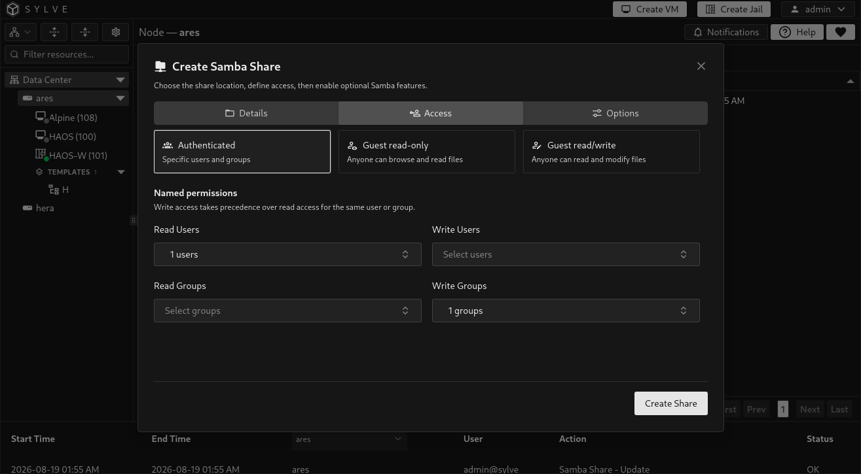Click the hera node icon
Viewport: 861px width, 474px height.
pyautogui.click(x=27, y=208)
